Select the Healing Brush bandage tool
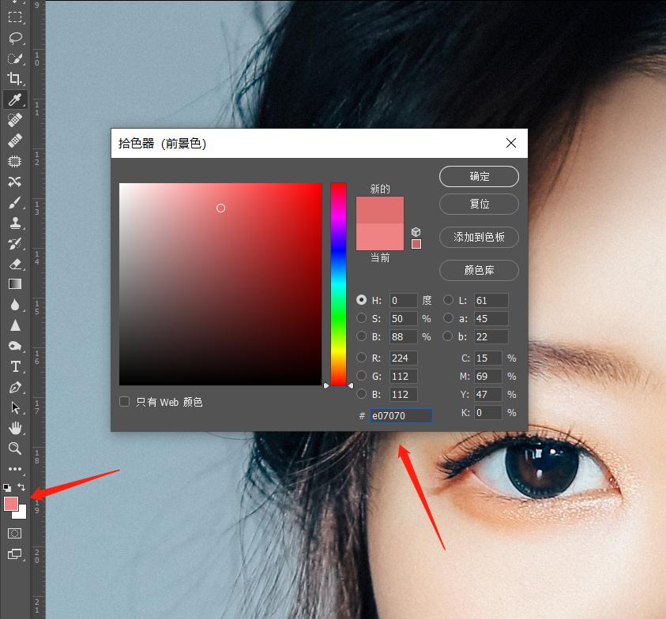The height and width of the screenshot is (619, 666). [x=15, y=140]
